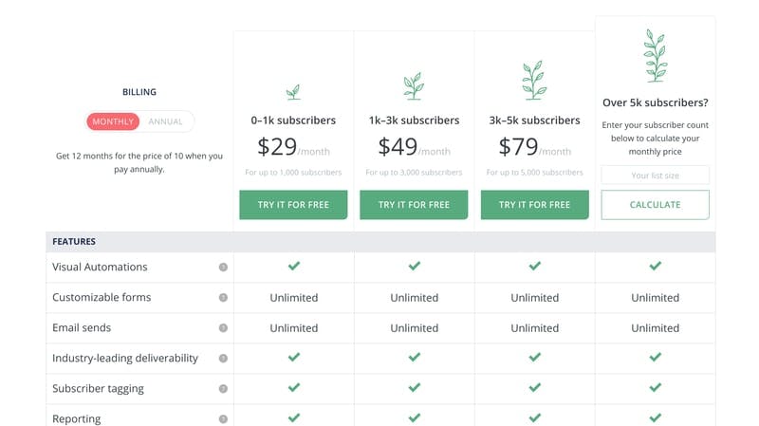Try the $49 plan for free

click(x=414, y=205)
